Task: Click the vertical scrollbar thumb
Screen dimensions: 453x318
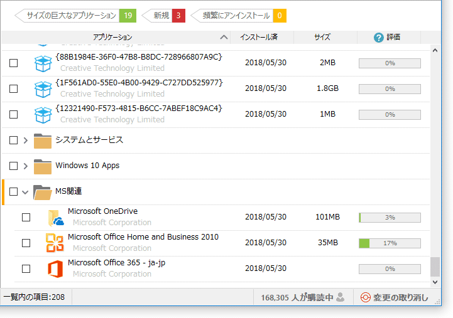Action: pos(435,267)
